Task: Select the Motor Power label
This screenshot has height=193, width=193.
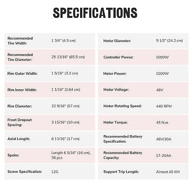Action: [x=115, y=73]
